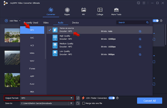This screenshot has height=108, width=167.
Task: Expand format dropdown arrow for first video
Action: coord(154,33)
